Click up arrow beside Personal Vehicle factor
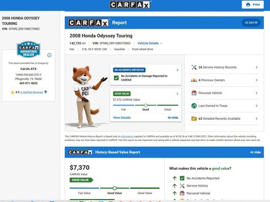The image size is (270, 202). point(174,193)
